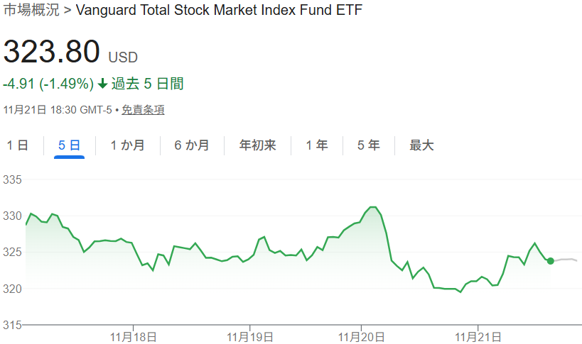
Task: Click the 11月19日 axis label
Action: tap(249, 335)
